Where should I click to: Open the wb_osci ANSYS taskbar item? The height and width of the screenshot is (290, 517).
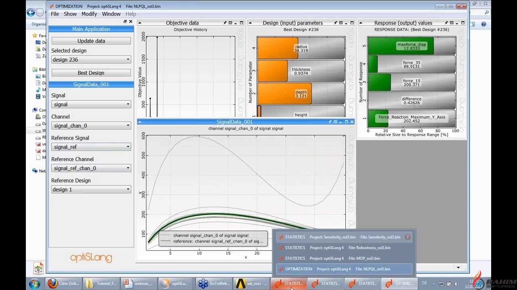pyautogui.click(x=250, y=284)
